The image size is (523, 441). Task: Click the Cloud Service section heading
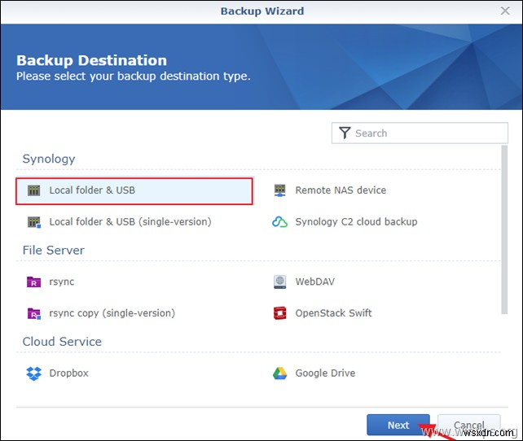coord(62,342)
